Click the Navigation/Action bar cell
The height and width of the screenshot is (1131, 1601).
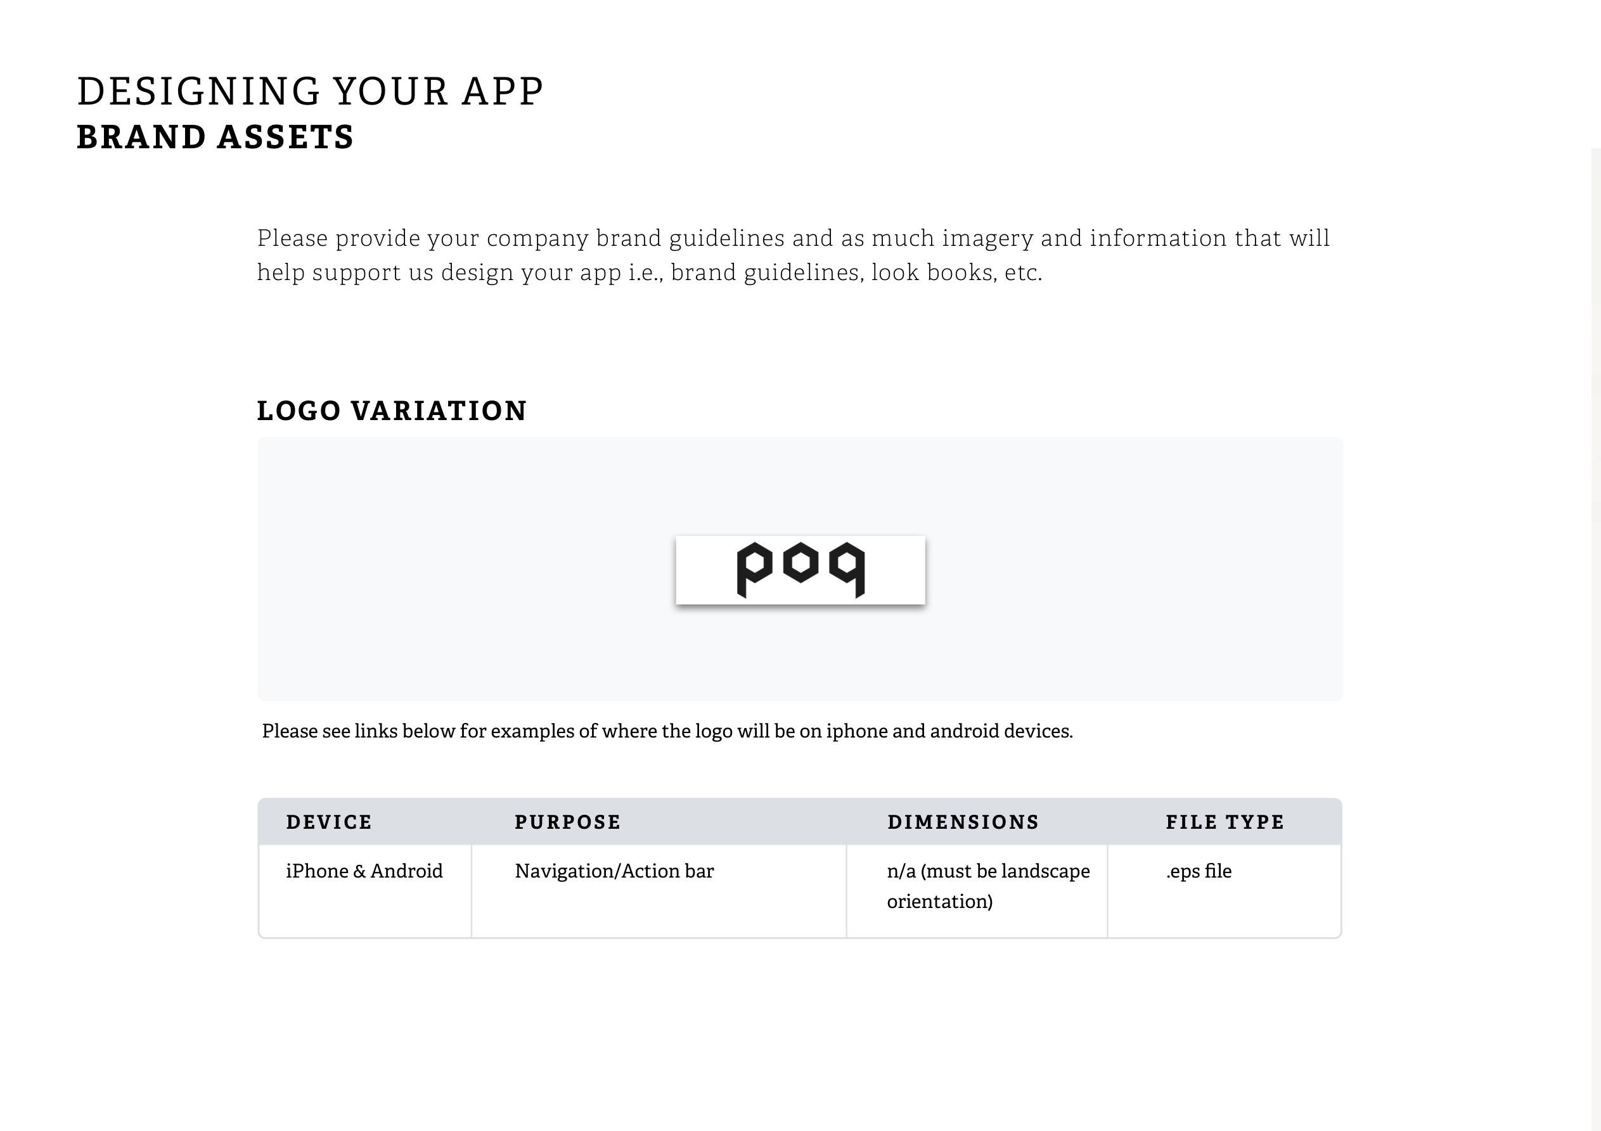tap(659, 890)
